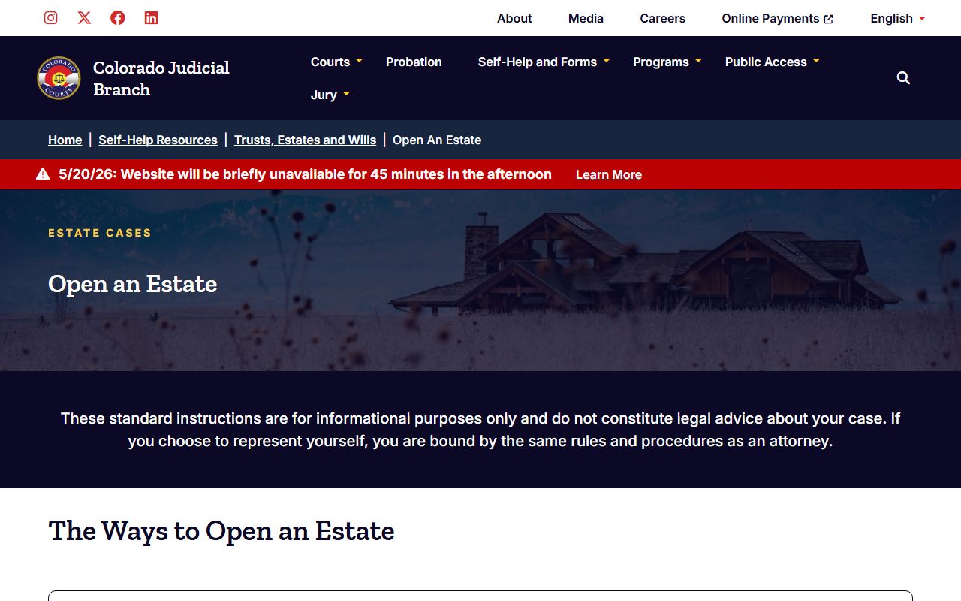961x601 pixels.
Task: Click the ESTATE CASES label
Action: coord(100,233)
